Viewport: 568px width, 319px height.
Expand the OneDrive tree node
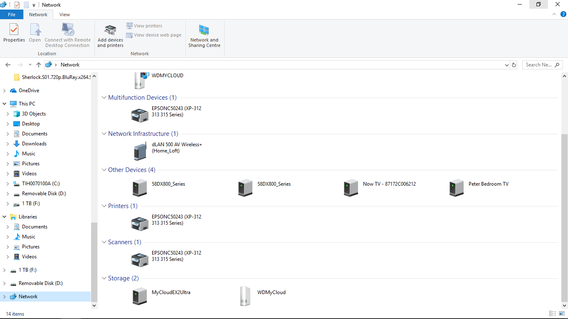pos(5,91)
